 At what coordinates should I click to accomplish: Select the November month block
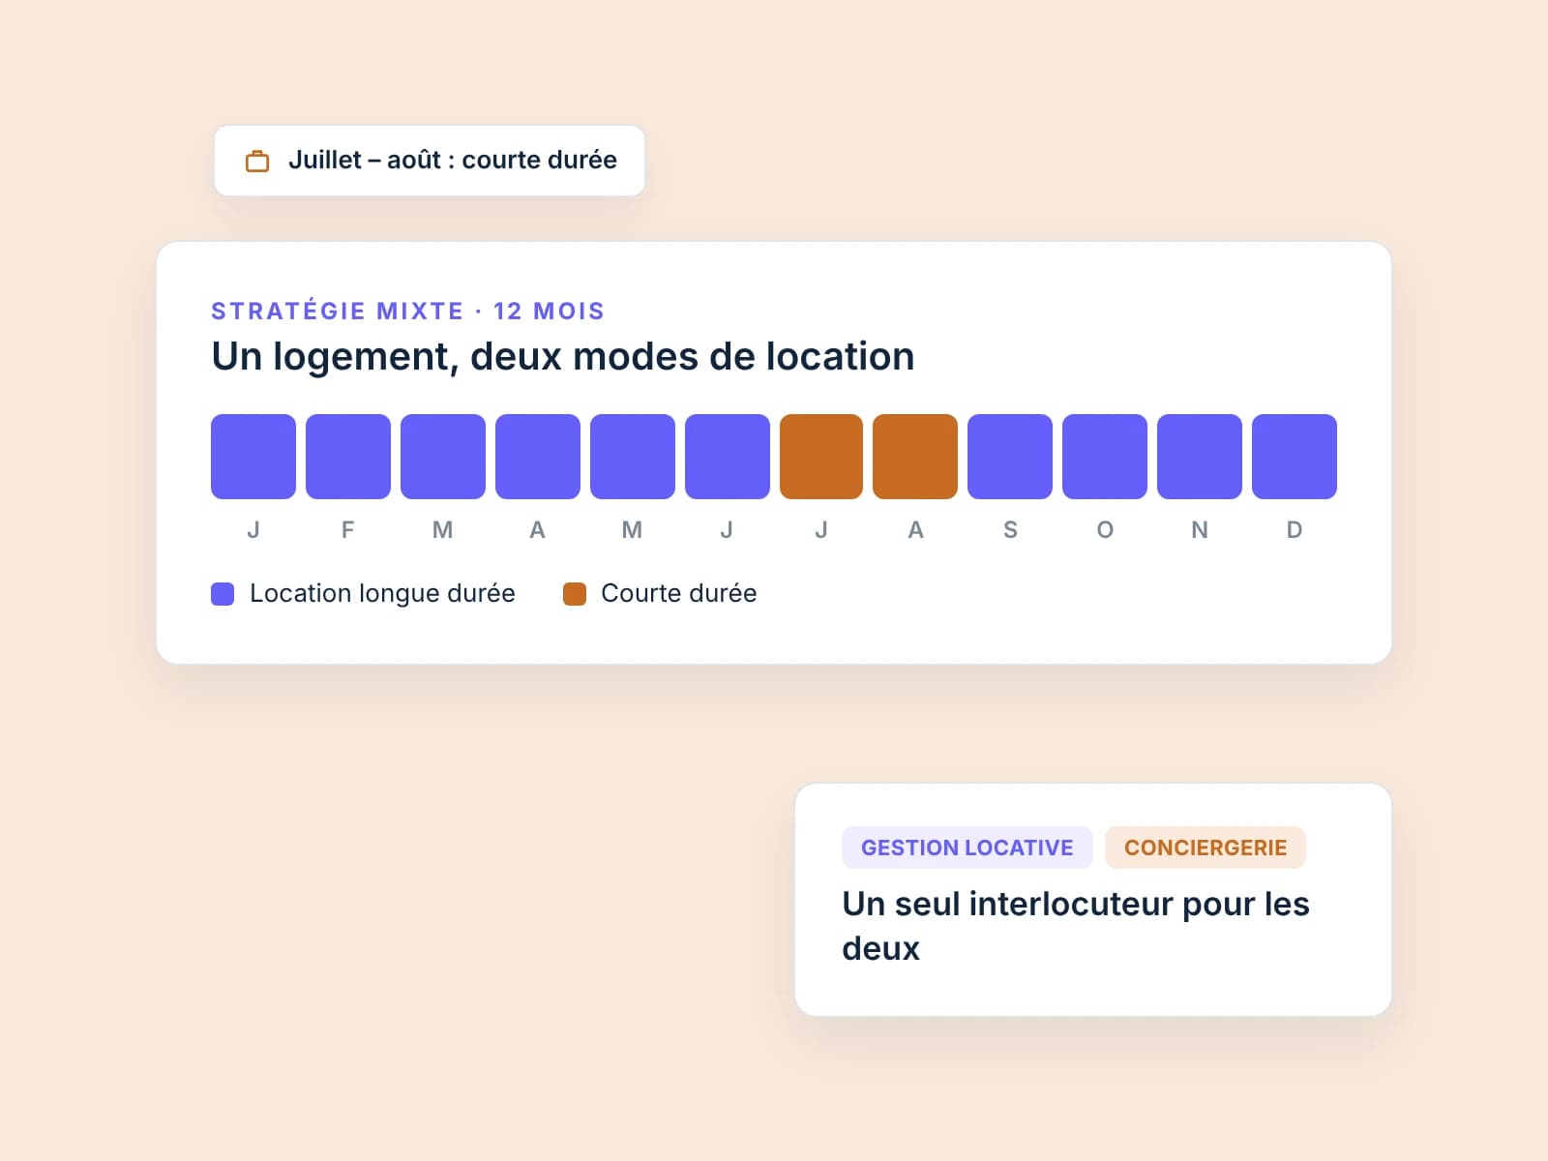coord(1200,457)
